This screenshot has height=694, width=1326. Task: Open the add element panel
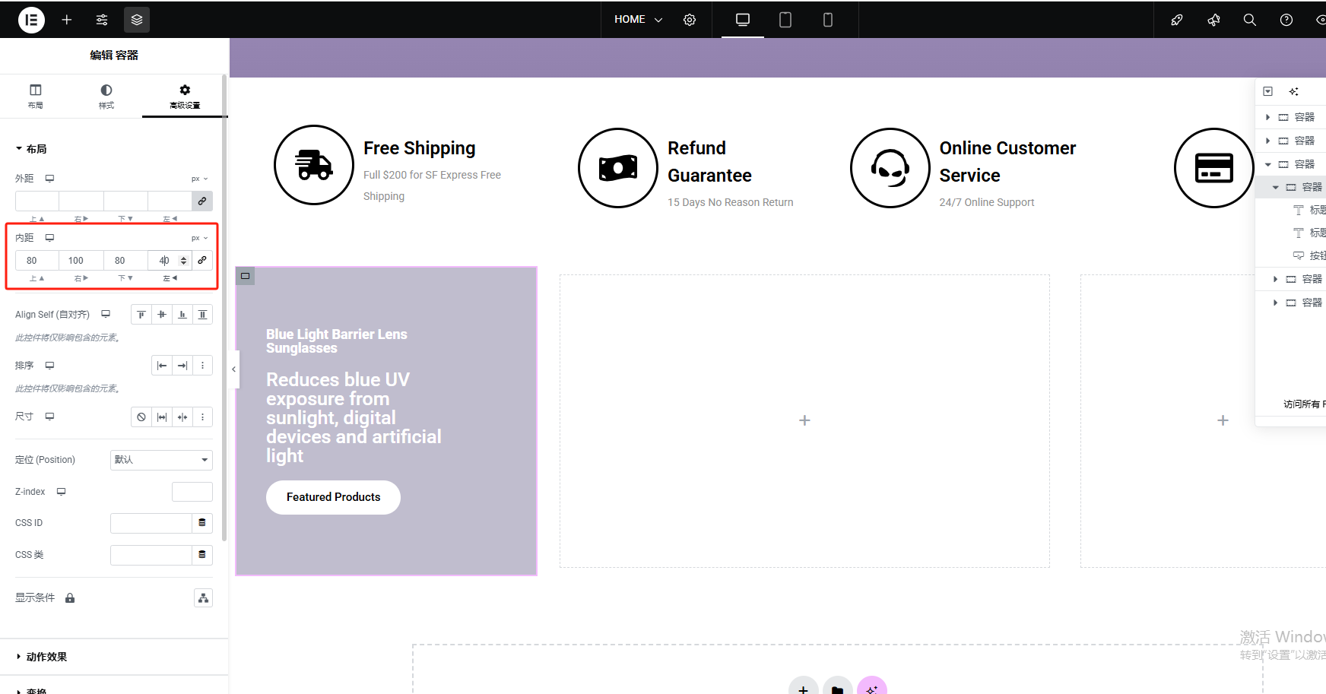[67, 20]
